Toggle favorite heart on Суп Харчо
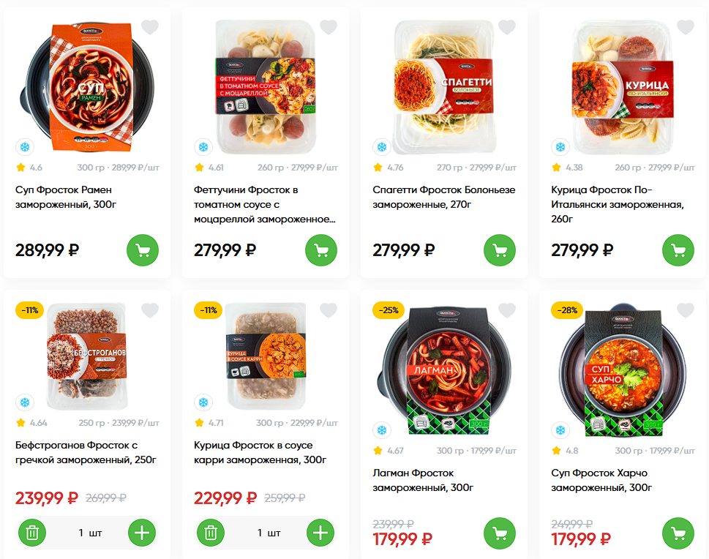This screenshot has width=709, height=559. tap(686, 311)
